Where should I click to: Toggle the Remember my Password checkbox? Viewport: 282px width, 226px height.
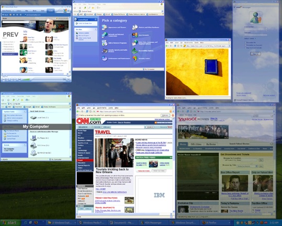point(245,45)
